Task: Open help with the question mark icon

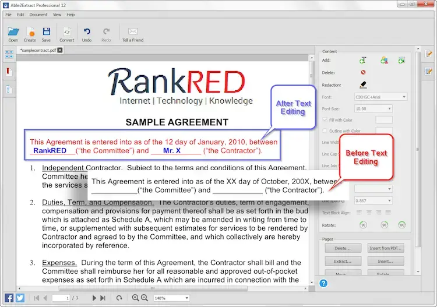Action: pyautogui.click(x=323, y=283)
